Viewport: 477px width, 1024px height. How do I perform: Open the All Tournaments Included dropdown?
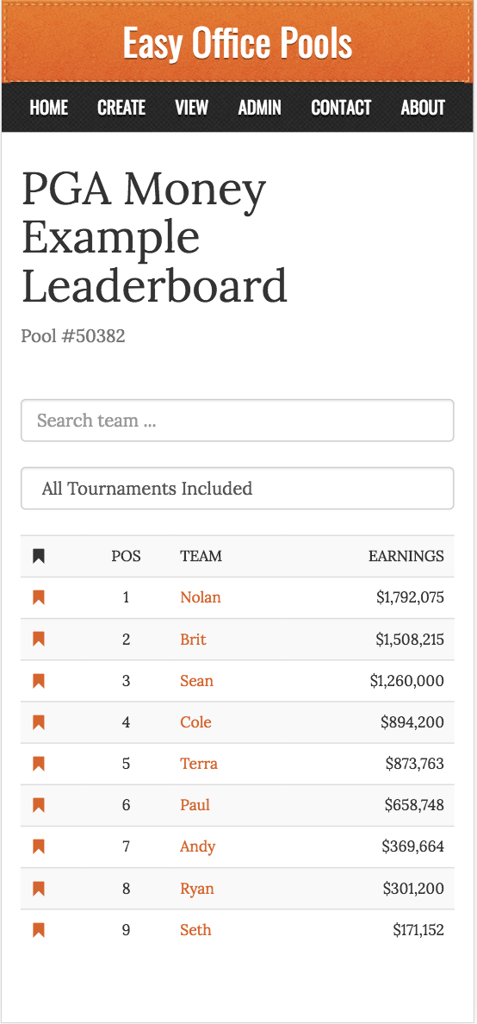[x=238, y=489]
